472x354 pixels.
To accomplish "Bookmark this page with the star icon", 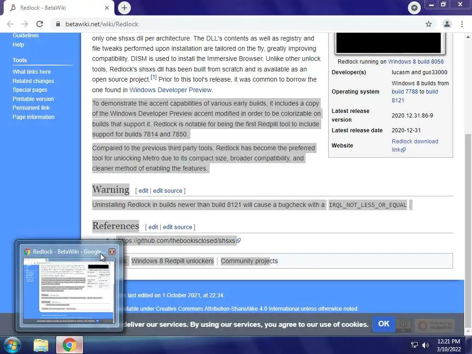I will pyautogui.click(x=429, y=24).
